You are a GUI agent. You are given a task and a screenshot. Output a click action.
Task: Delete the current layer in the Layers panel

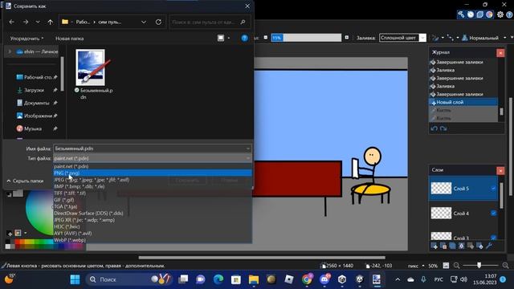pyautogui.click(x=443, y=246)
